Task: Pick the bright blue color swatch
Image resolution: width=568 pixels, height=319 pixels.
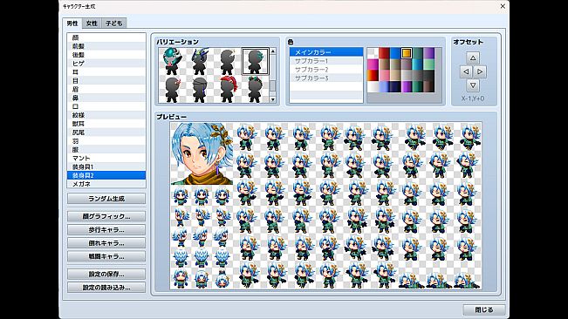Action: tap(395, 53)
